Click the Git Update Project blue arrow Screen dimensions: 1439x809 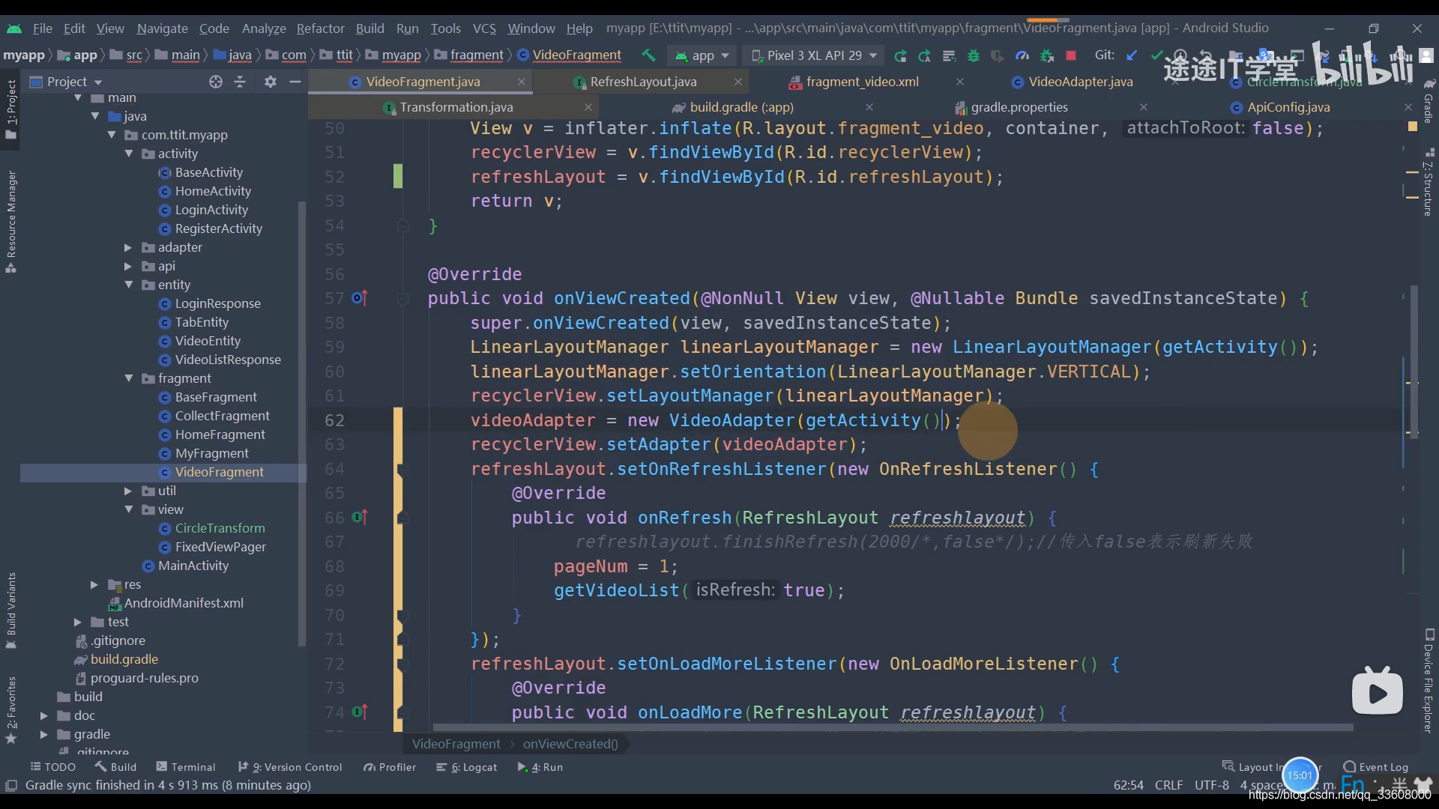[1132, 55]
